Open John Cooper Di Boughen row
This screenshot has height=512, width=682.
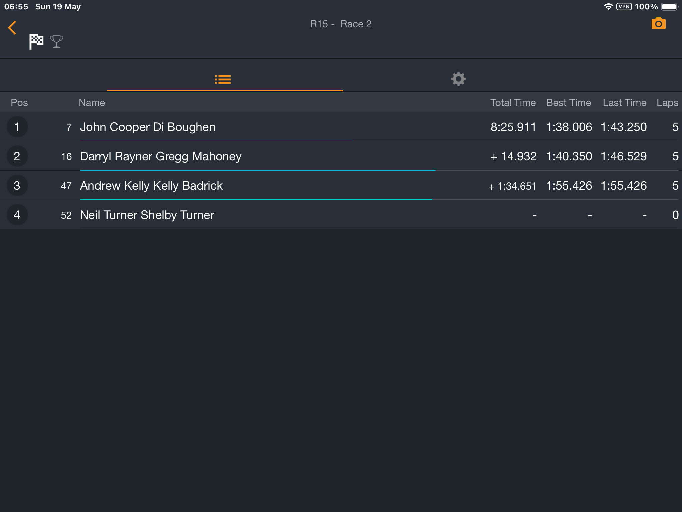(x=341, y=127)
